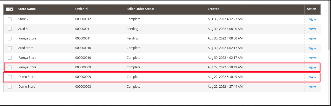The width and height of the screenshot is (331, 106).
Task: Open the mass-select dropdown arrow in header
Action: [x=11, y=9]
